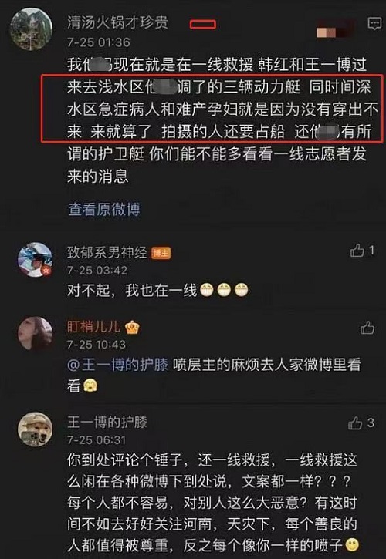Open 盯梢儿儿 profile avatar

click(x=35, y=334)
